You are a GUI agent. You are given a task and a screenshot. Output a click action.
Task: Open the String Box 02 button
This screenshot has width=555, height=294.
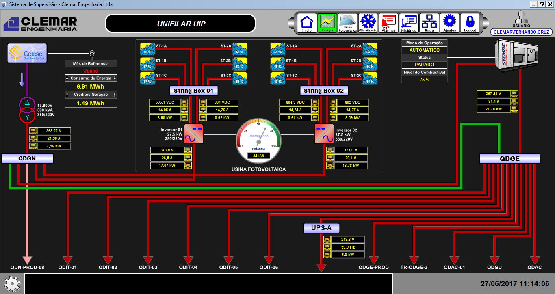coord(324,91)
